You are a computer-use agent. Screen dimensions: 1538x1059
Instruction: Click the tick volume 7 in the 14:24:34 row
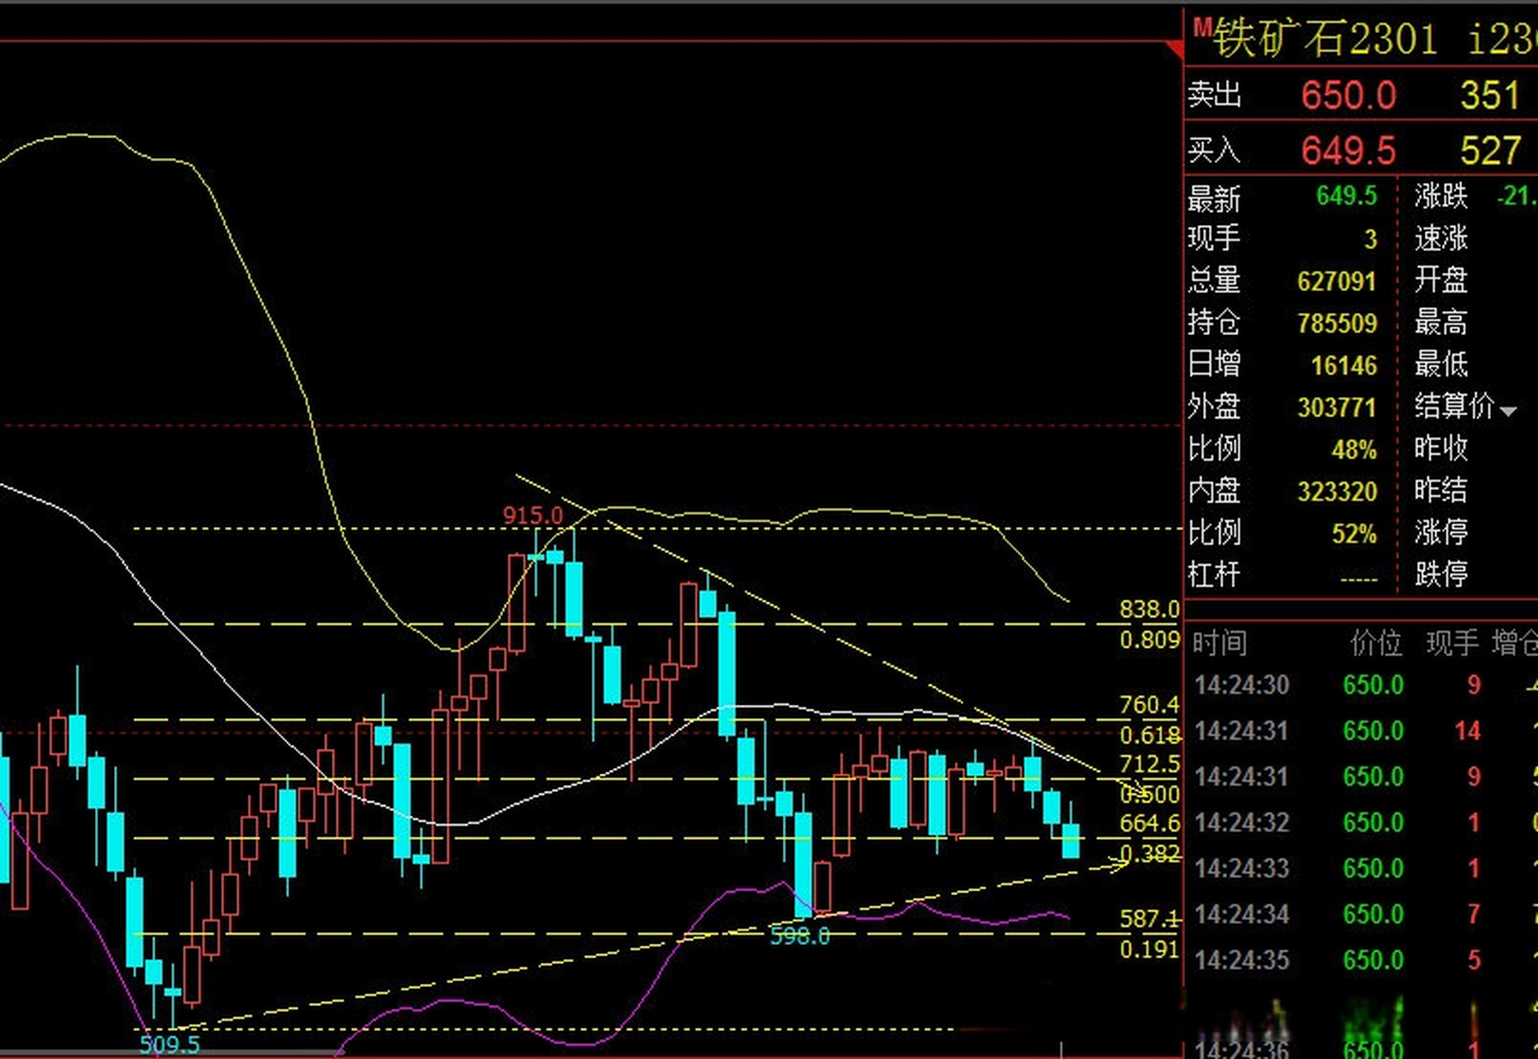click(1474, 914)
